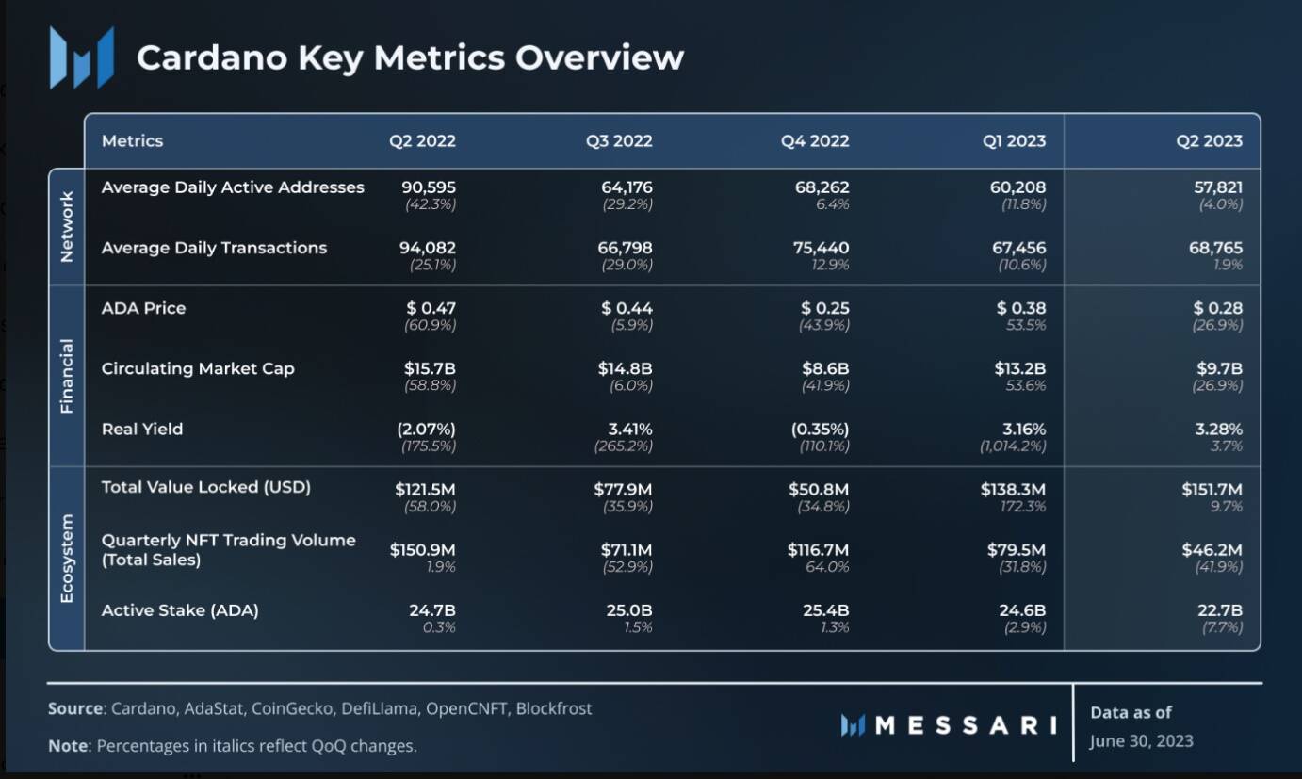The image size is (1302, 779).
Task: Click the 64,176 active addresses value
Action: tap(627, 187)
